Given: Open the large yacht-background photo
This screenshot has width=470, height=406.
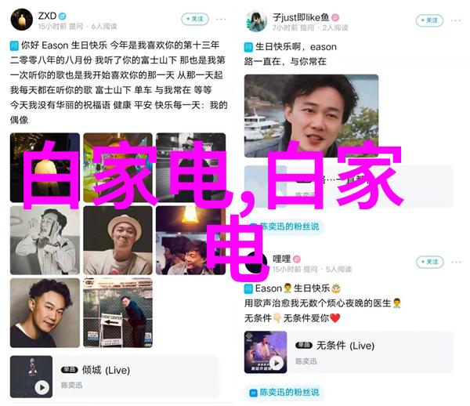Looking at the screenshot, I should (312, 116).
